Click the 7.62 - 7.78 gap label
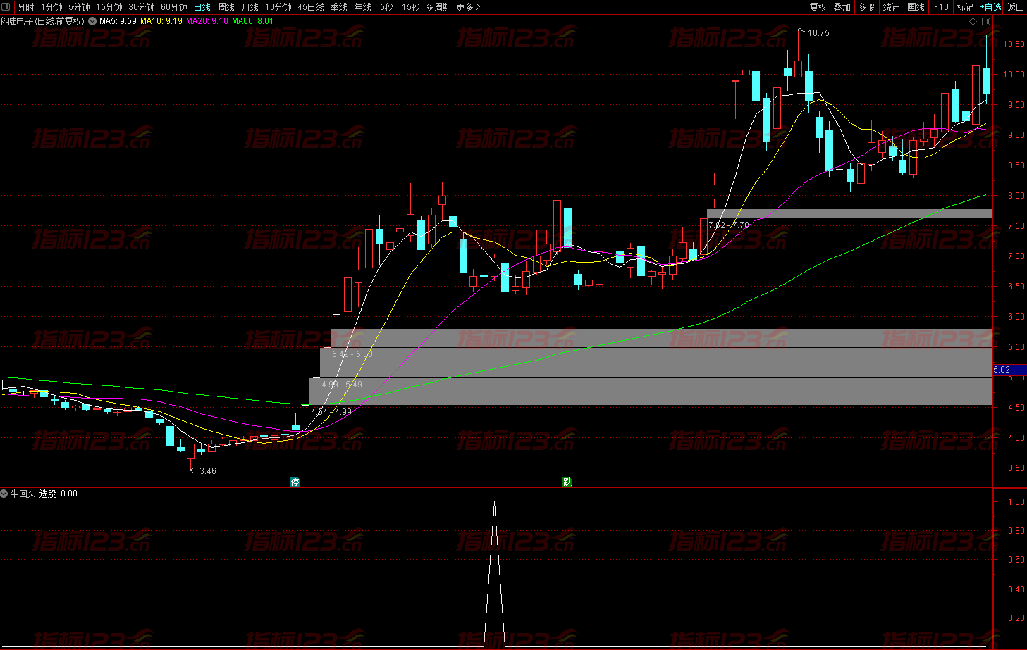Viewport: 1027px width, 650px height. click(729, 225)
